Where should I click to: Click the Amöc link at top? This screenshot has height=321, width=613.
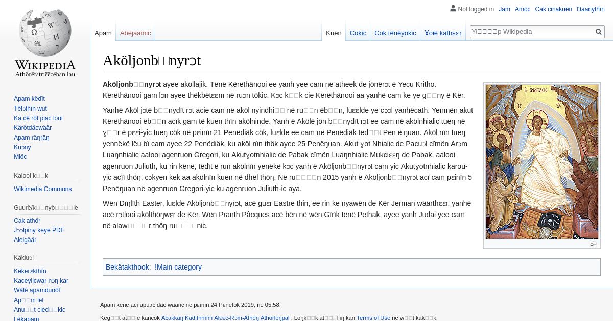[523, 9]
